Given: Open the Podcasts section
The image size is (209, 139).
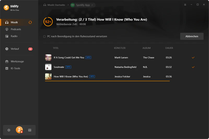Looking at the screenshot, I should click(x=16, y=29).
